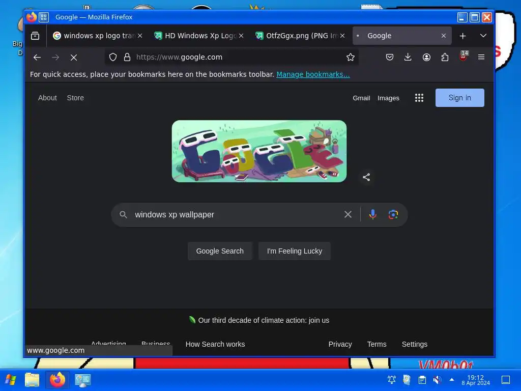Screen dimensions: 521x391
Task: Open the eclipse Google Doodle image
Action: (259, 151)
